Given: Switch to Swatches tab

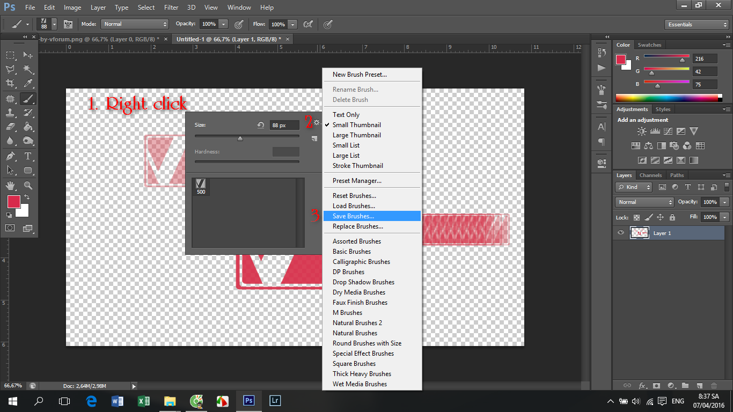Looking at the screenshot, I should coord(649,45).
